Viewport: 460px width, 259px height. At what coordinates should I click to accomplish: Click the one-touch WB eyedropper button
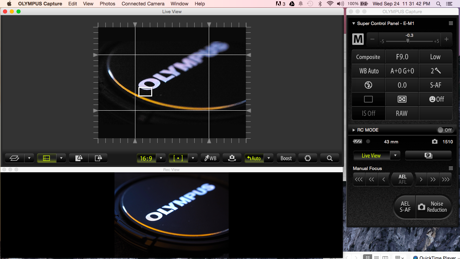(x=210, y=158)
